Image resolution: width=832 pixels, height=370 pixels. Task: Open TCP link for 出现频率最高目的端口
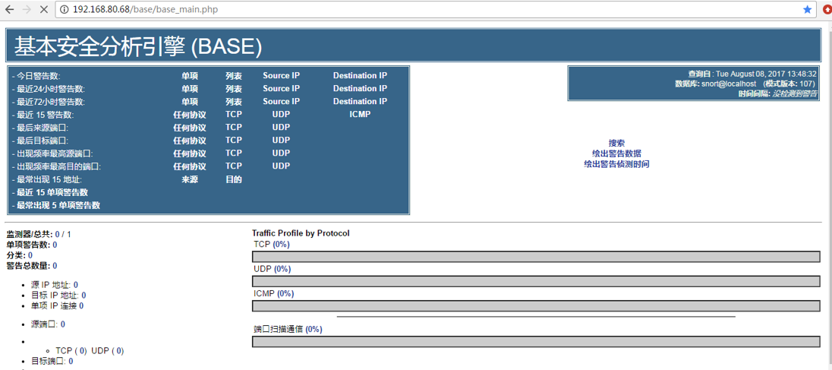(234, 166)
